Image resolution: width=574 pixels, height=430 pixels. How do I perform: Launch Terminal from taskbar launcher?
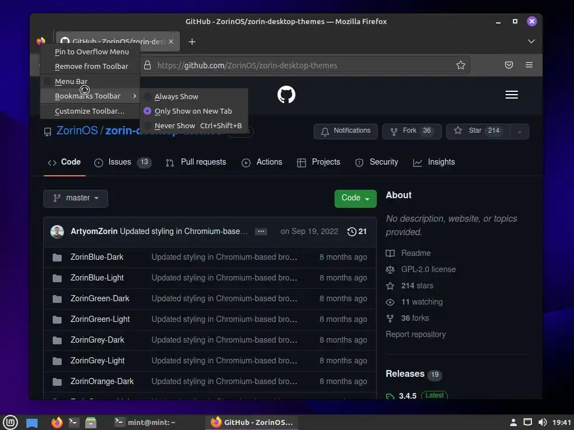coord(73,422)
